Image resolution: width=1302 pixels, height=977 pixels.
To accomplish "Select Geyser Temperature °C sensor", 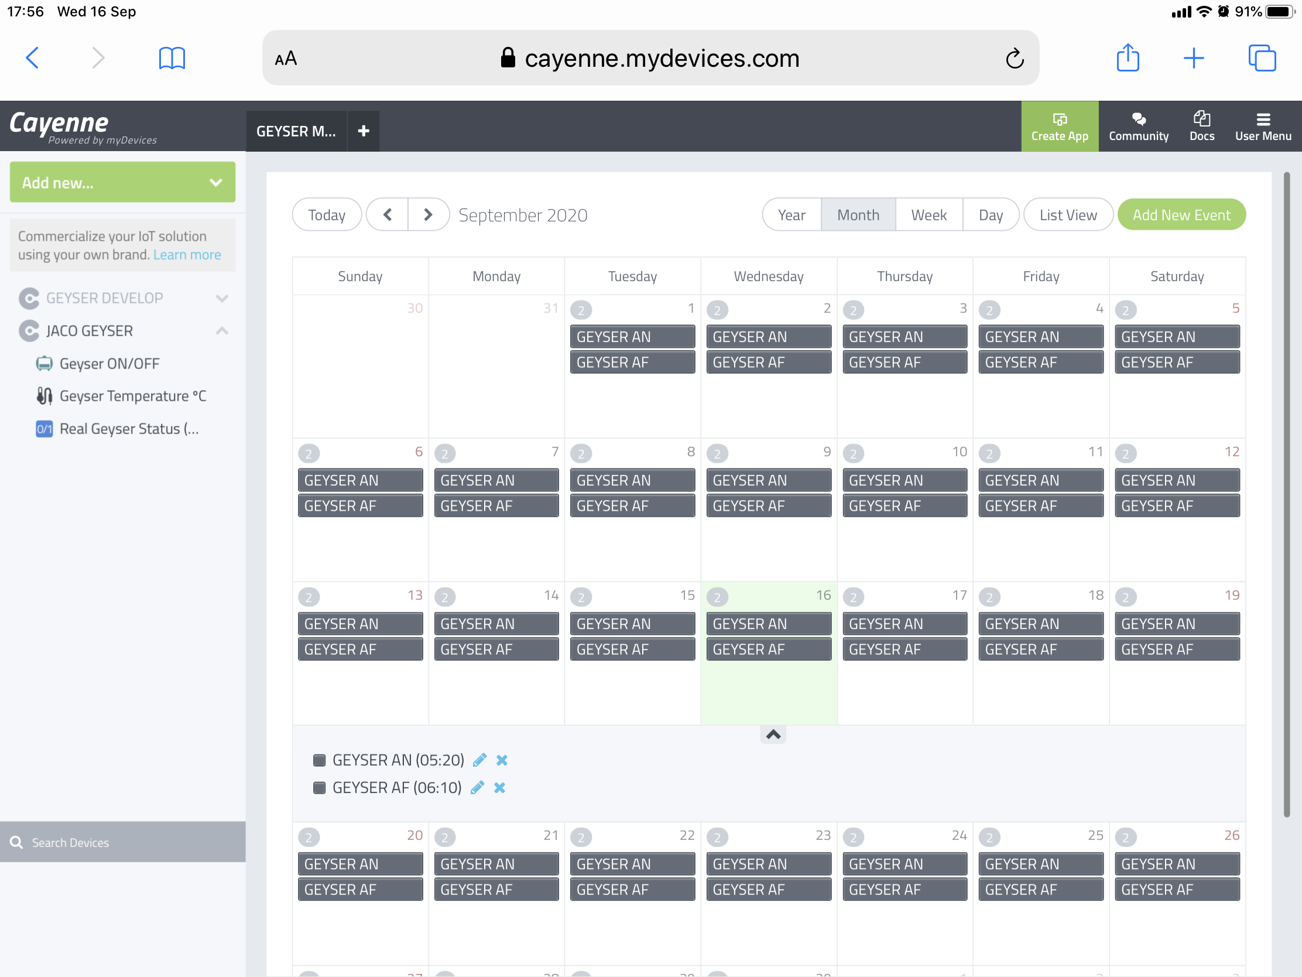I will pos(121,396).
